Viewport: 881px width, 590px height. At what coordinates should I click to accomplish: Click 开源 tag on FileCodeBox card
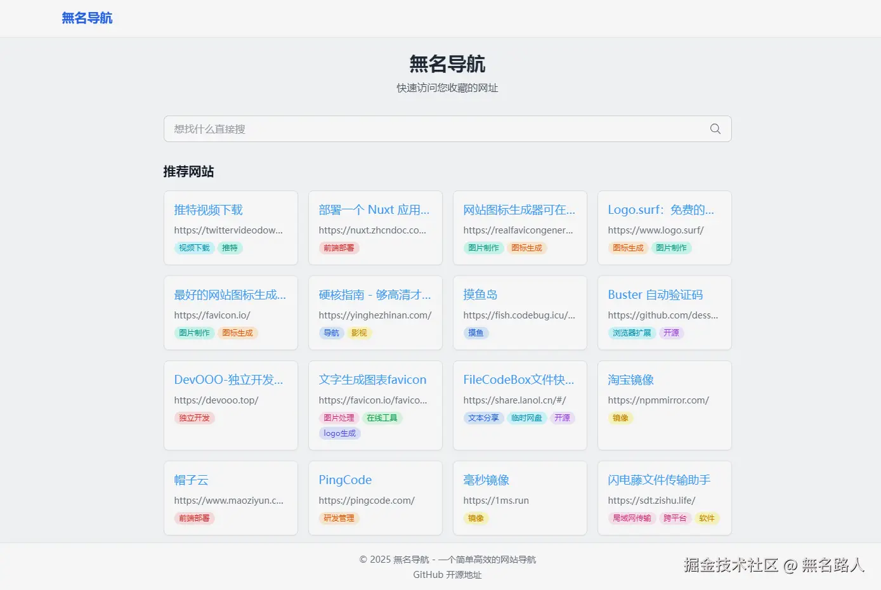(562, 418)
